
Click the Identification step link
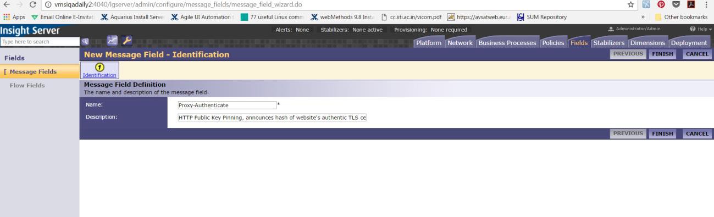(99, 75)
